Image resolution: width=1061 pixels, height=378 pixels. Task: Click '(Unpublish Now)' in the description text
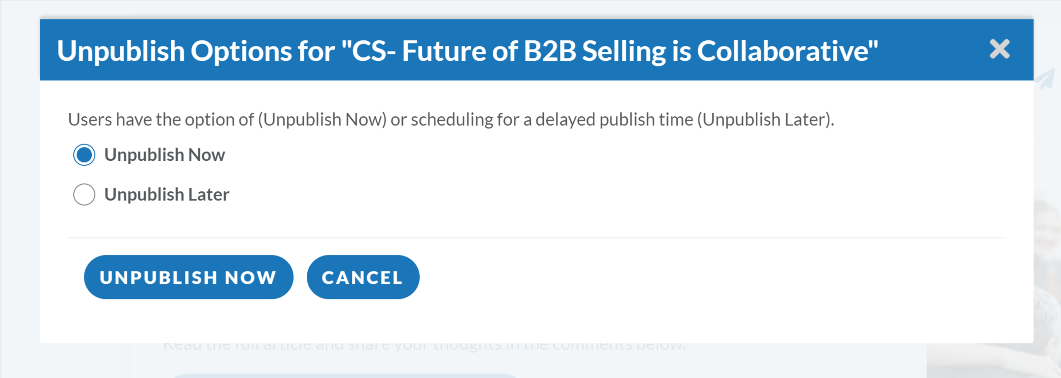(322, 120)
